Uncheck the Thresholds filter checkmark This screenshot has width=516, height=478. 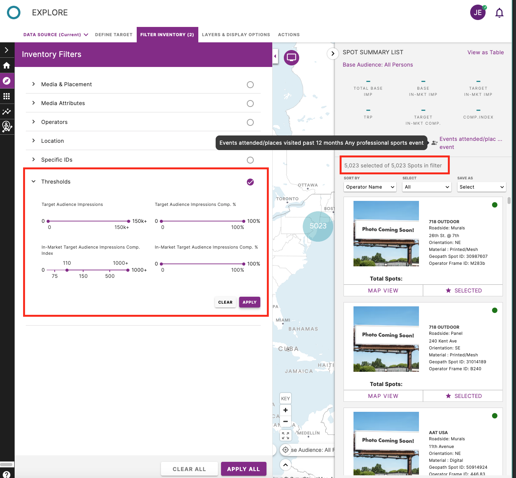pos(250,182)
